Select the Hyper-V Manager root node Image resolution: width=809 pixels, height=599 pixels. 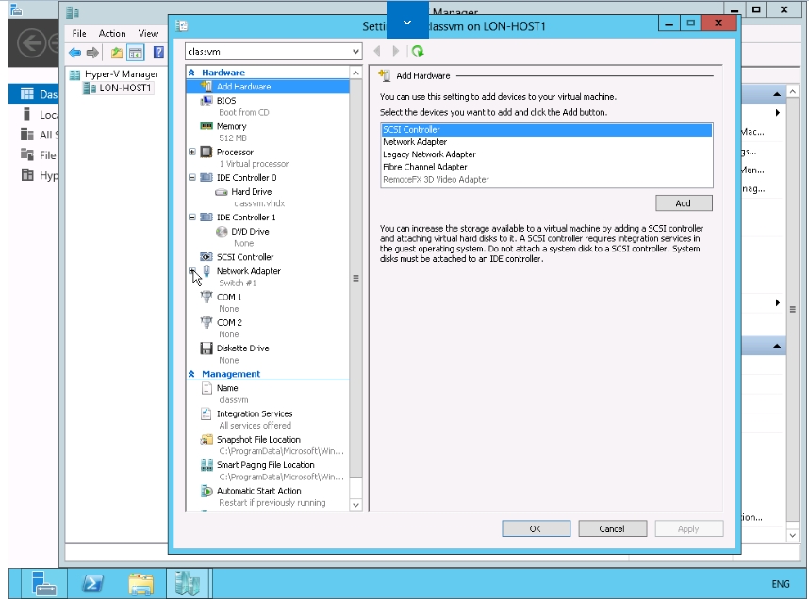pos(122,74)
